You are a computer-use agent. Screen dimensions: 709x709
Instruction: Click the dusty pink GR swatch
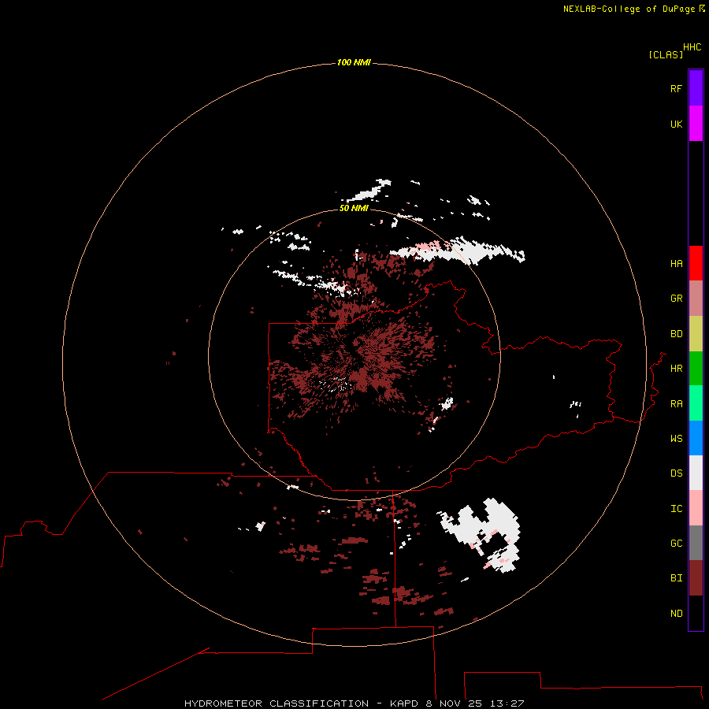click(696, 299)
